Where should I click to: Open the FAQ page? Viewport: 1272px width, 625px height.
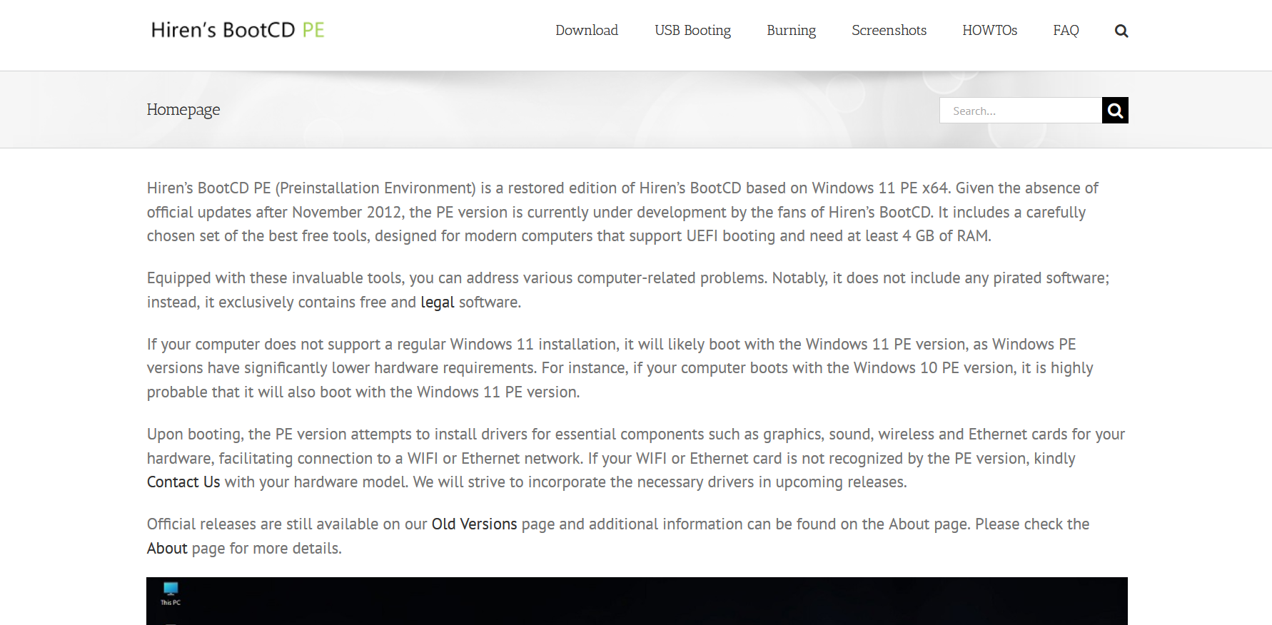click(1066, 30)
